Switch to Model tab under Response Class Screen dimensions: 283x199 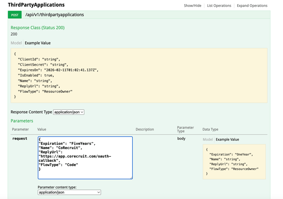point(16,43)
